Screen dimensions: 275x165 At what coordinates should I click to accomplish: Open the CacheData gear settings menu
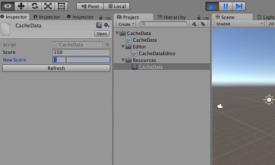(107, 25)
